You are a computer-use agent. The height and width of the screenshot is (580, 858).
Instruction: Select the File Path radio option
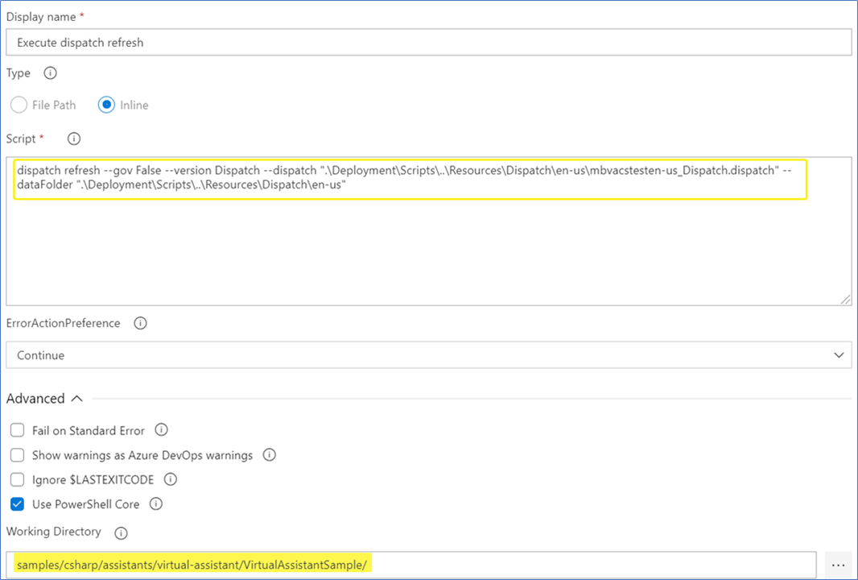[x=19, y=105]
